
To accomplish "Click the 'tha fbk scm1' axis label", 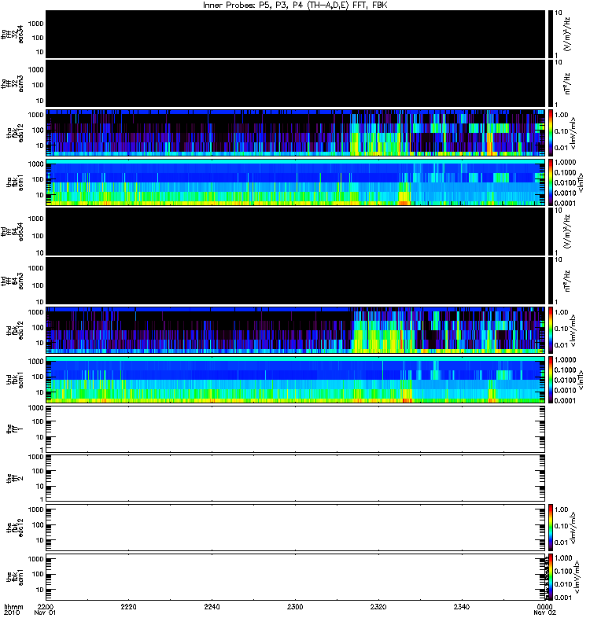I will pos(15,182).
